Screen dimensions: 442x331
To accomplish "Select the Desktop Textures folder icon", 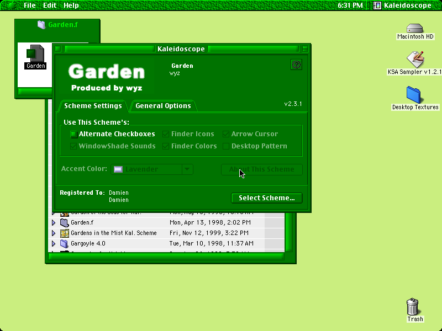I will [413, 95].
